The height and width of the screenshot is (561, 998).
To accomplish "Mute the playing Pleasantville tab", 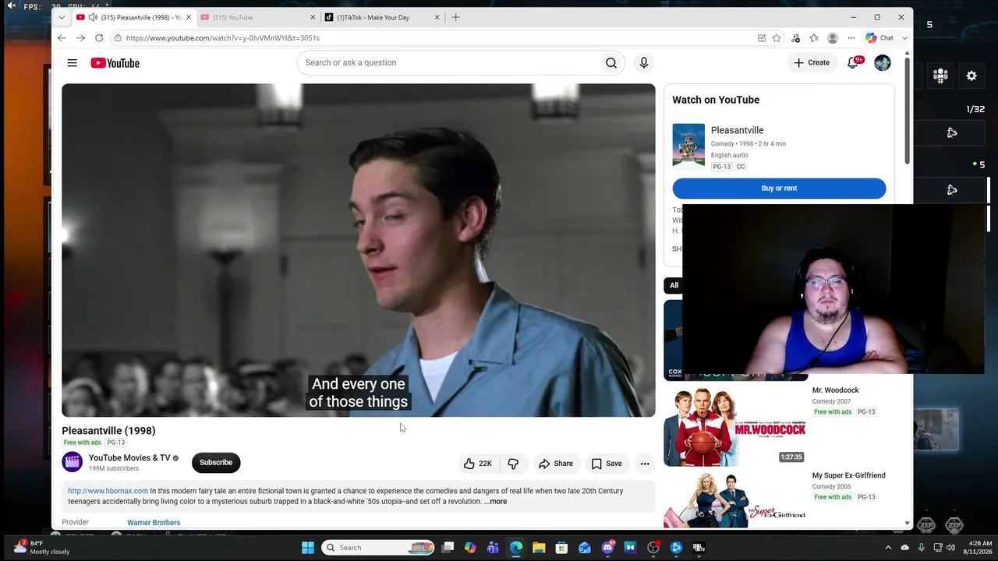I will coord(93,17).
